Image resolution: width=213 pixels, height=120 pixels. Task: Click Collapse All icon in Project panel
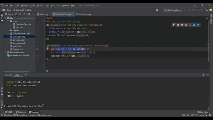(24, 14)
